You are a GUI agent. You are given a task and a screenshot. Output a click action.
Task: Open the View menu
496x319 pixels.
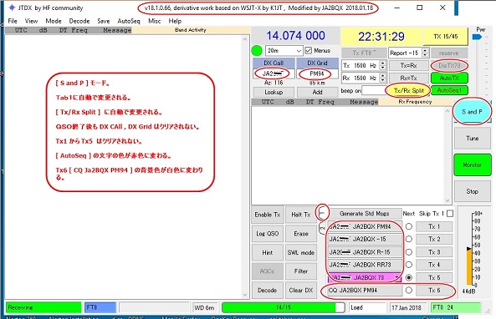31,21
